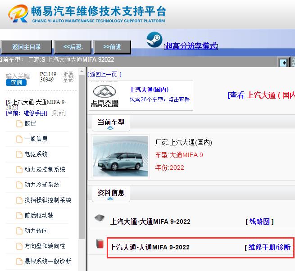The image size is (295, 271).
Task: Click 当前：维修手册 link
Action: (x=27, y=113)
